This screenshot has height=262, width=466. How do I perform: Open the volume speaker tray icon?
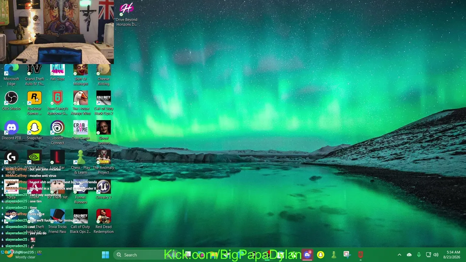click(x=436, y=255)
